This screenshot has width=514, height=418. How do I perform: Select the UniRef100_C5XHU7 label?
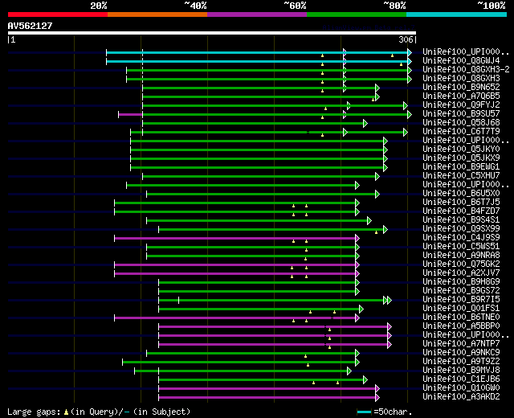click(461, 175)
